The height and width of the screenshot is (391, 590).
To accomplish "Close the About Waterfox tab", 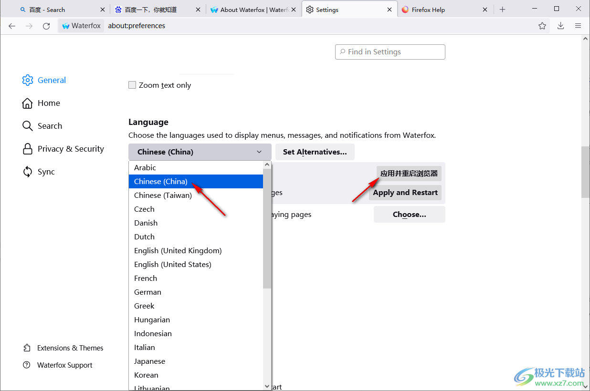I will tap(294, 10).
